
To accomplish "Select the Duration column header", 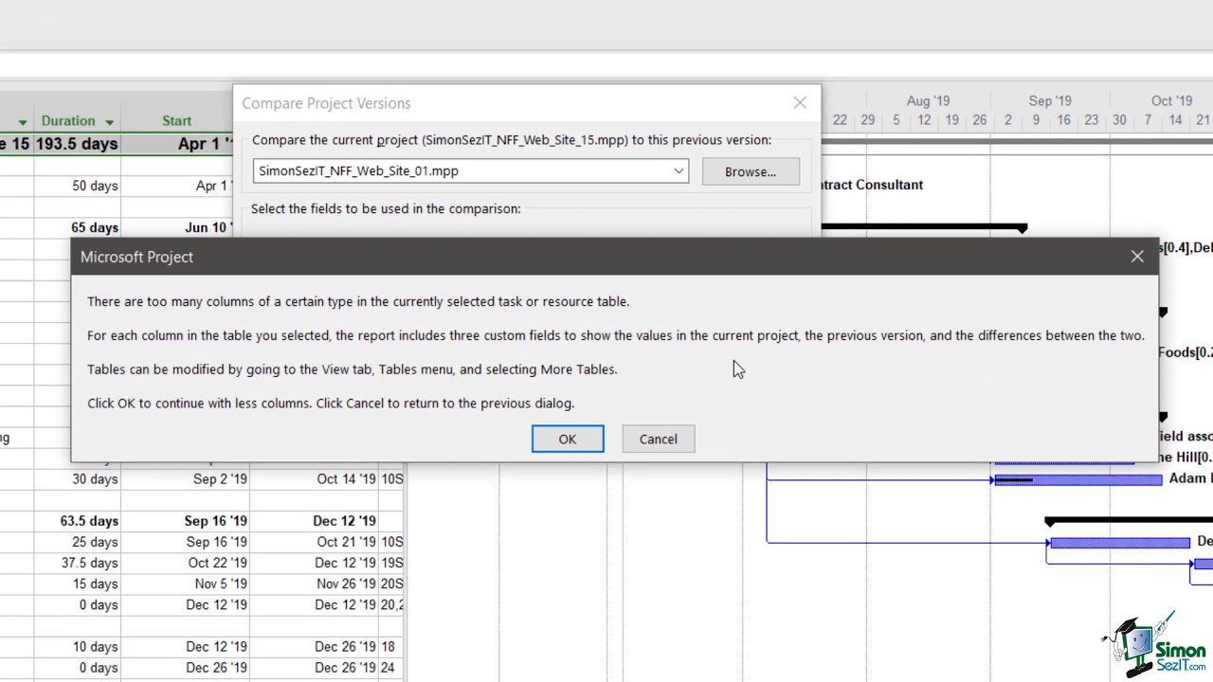I will (x=78, y=121).
